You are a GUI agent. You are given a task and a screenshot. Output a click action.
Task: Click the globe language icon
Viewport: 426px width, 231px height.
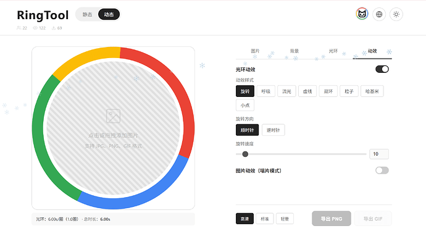[379, 14]
